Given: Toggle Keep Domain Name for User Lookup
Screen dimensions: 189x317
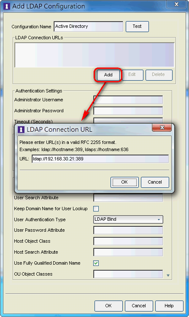Looking at the screenshot, I should [x=96, y=209].
